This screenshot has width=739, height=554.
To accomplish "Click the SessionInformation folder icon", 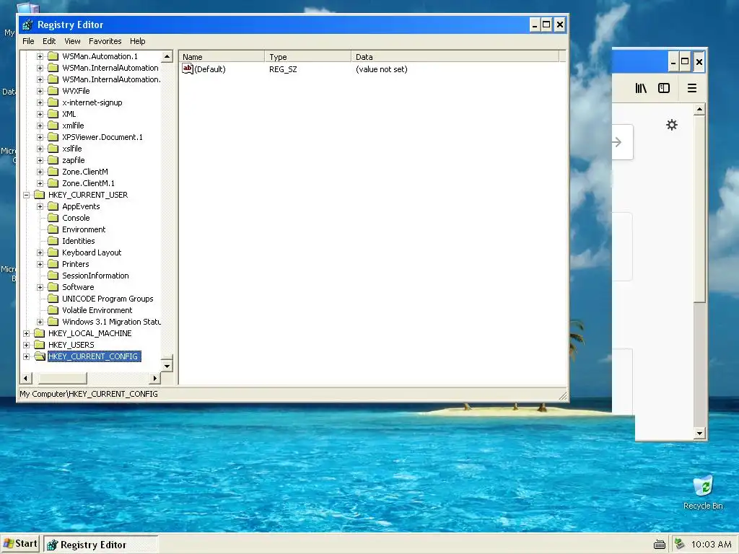I will click(x=53, y=276).
